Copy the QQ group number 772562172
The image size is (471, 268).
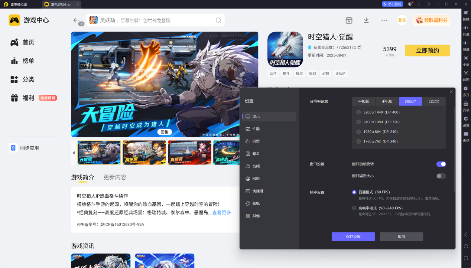pos(359,48)
